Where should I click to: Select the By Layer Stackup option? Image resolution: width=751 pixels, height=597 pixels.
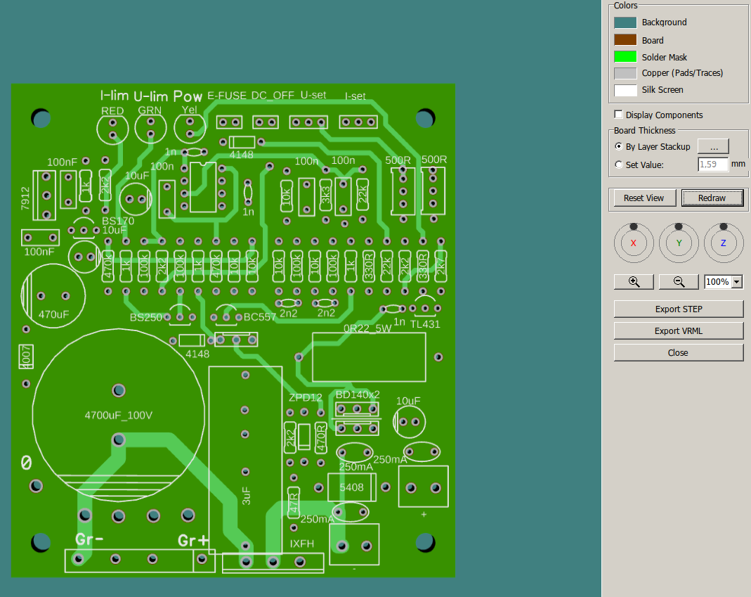619,146
